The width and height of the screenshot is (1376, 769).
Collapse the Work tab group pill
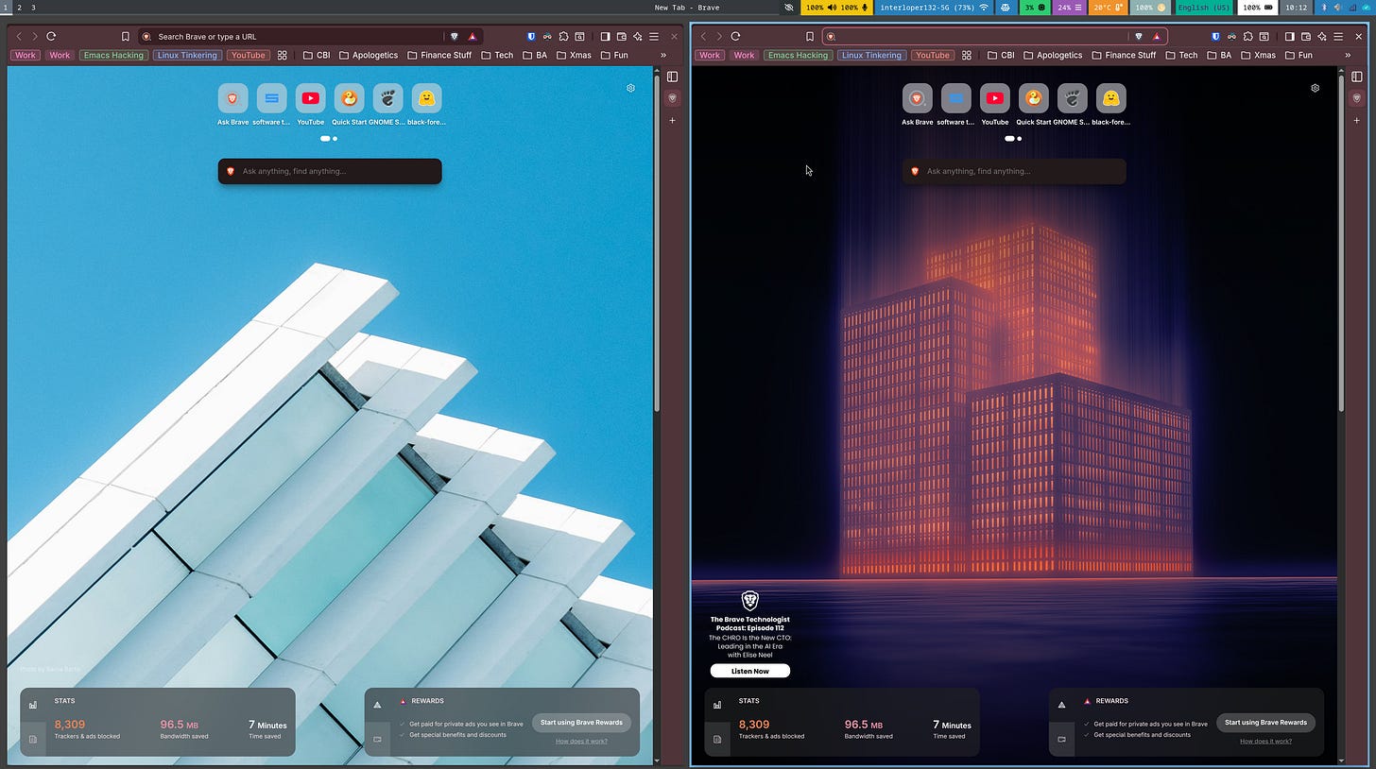25,55
